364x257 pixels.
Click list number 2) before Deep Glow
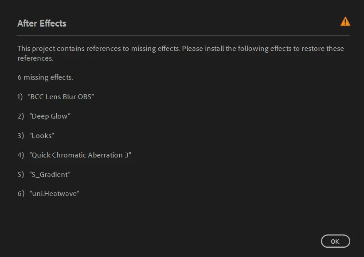click(20, 116)
